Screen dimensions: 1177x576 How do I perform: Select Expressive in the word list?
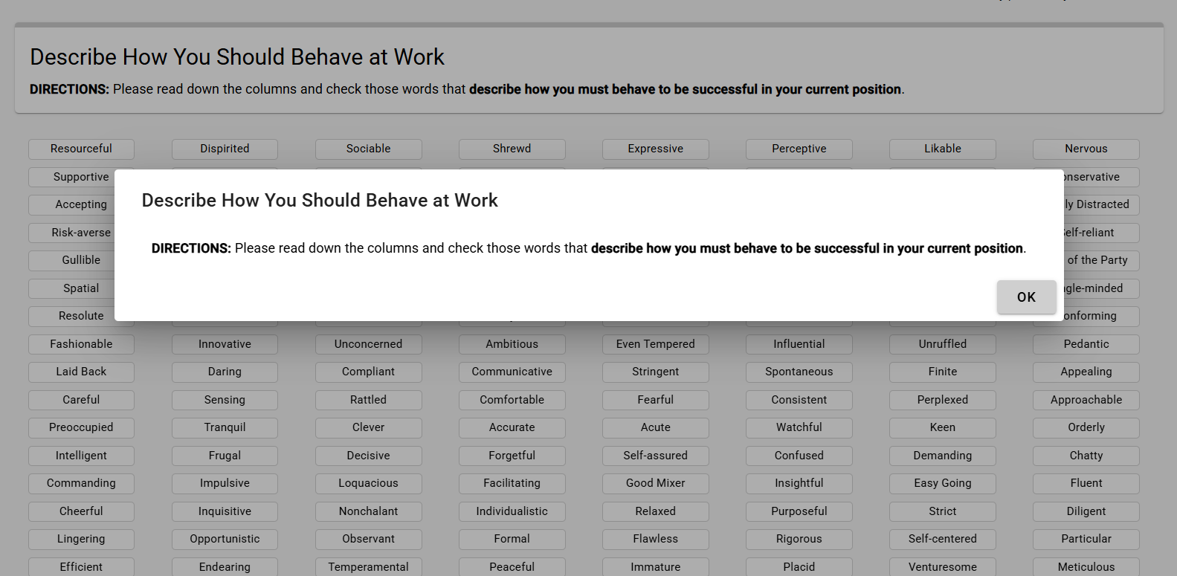[655, 149]
